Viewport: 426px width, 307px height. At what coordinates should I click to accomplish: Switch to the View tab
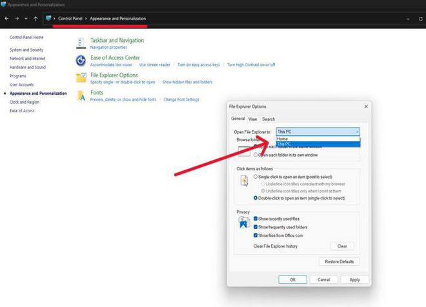pyautogui.click(x=252, y=119)
